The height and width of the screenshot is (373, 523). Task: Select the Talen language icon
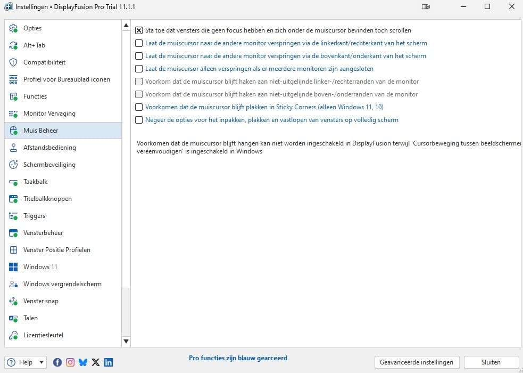(13, 318)
